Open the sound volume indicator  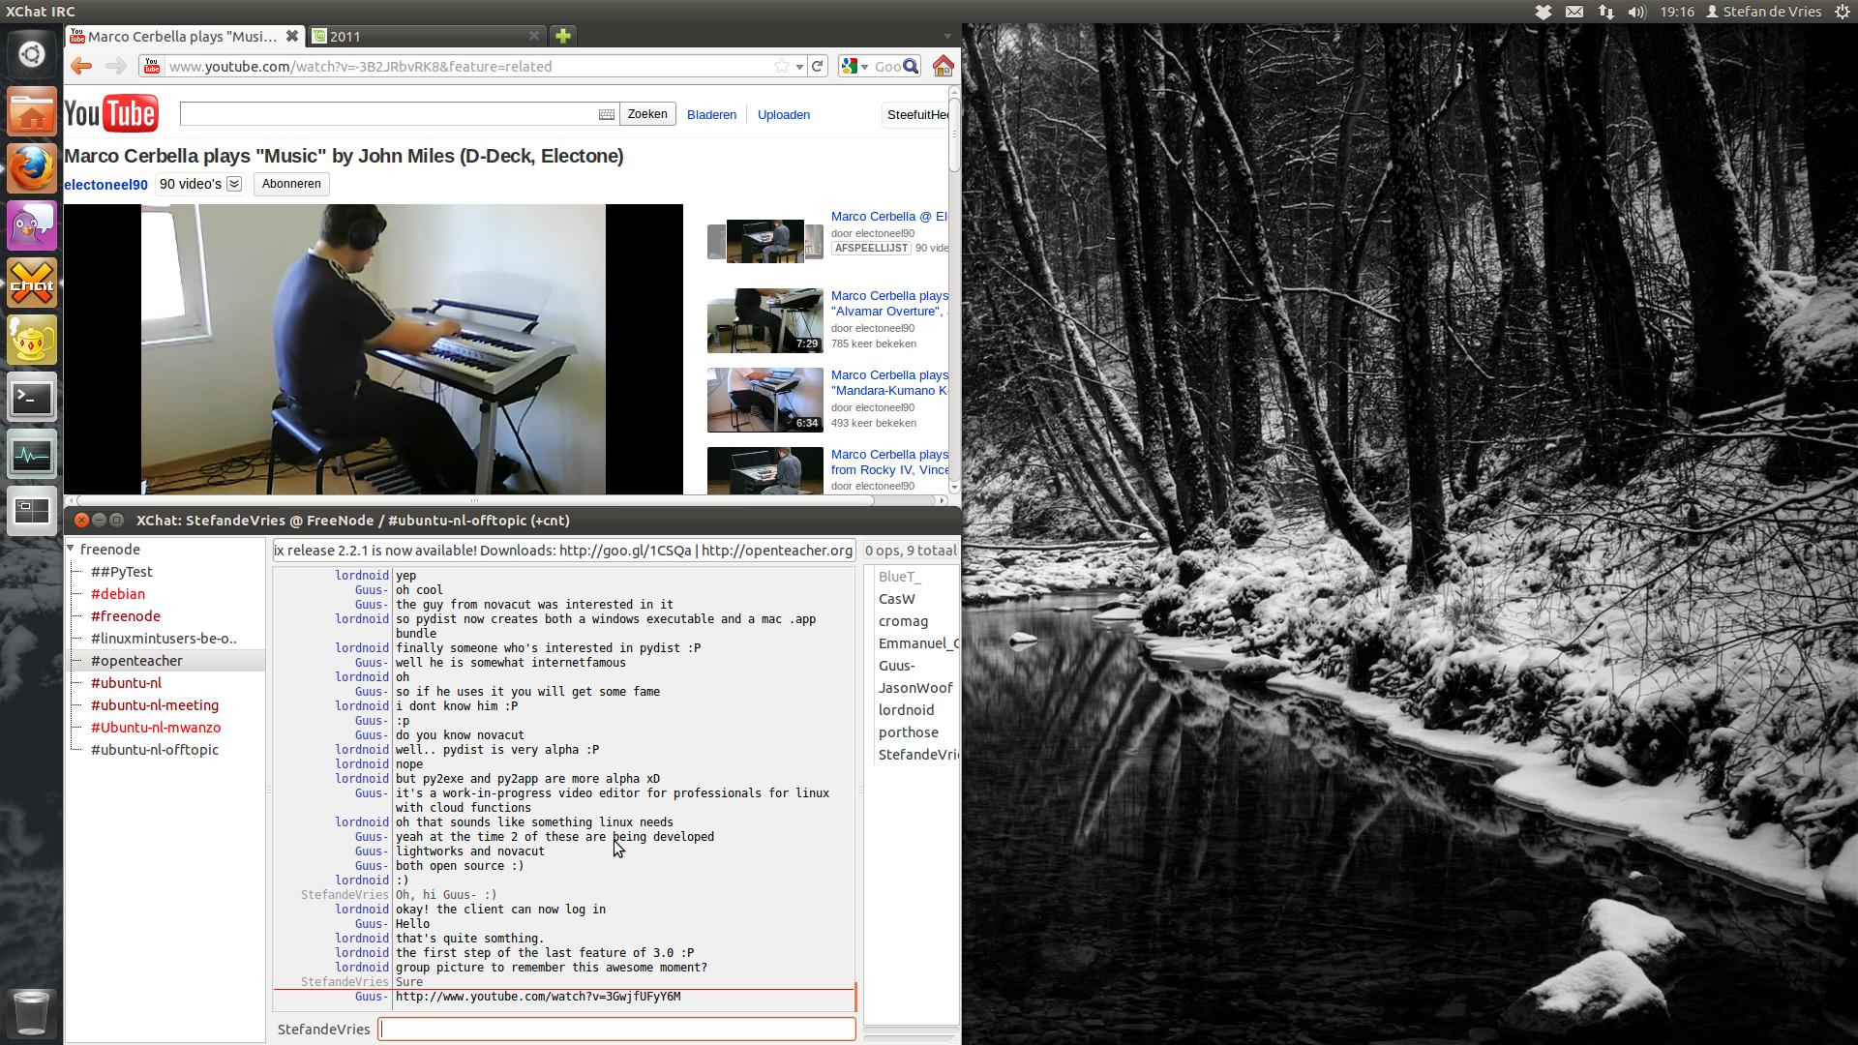(1636, 12)
